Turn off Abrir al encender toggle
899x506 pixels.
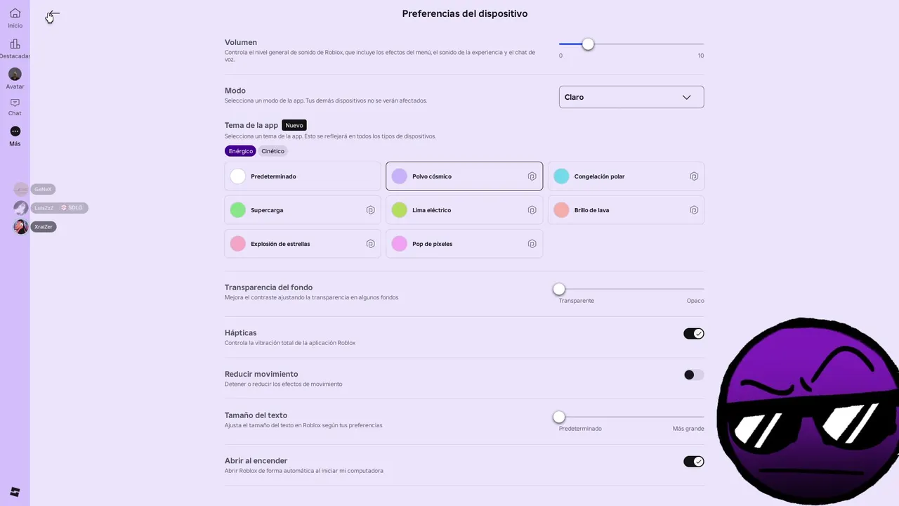693,462
